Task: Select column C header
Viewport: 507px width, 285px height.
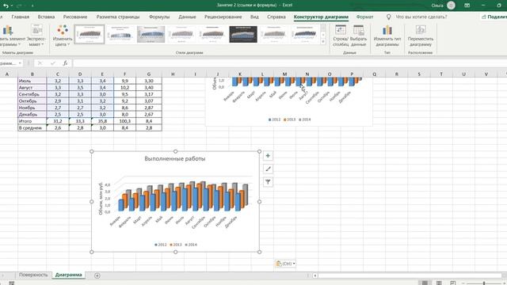Action: pyautogui.click(x=58, y=74)
